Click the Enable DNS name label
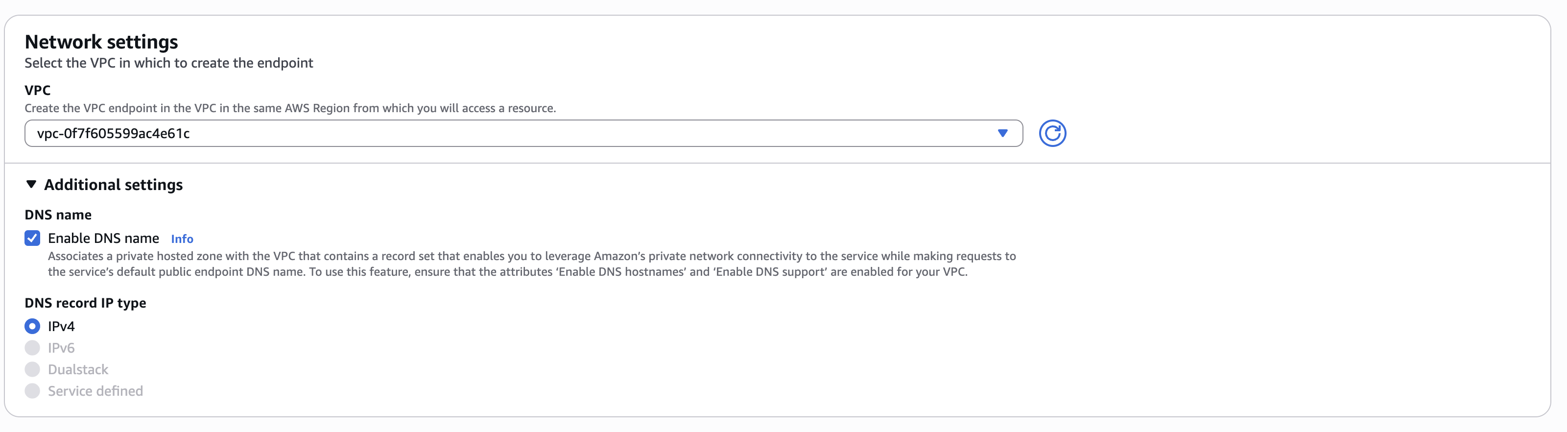 point(103,239)
